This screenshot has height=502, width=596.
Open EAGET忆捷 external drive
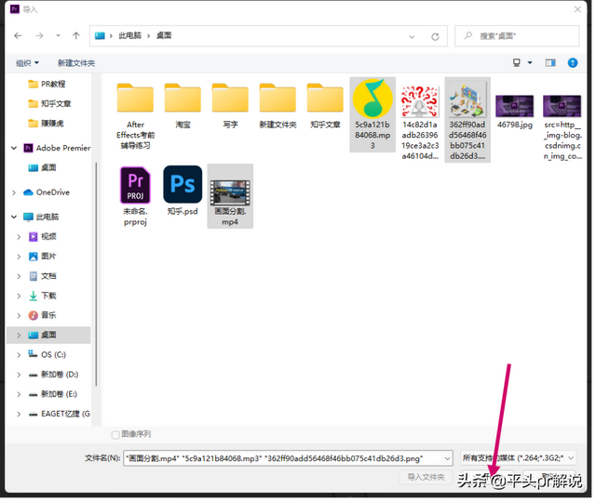point(60,414)
